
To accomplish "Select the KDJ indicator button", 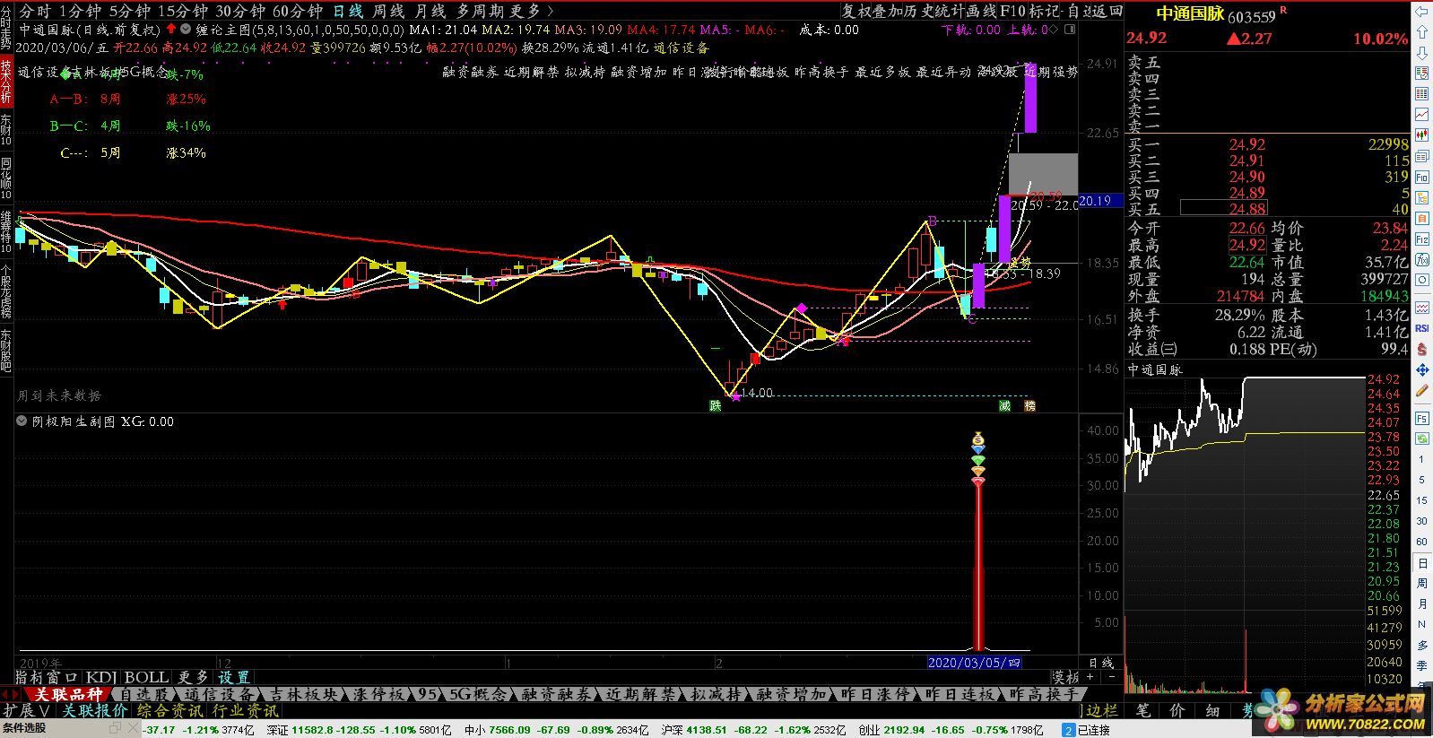I will pyautogui.click(x=100, y=677).
